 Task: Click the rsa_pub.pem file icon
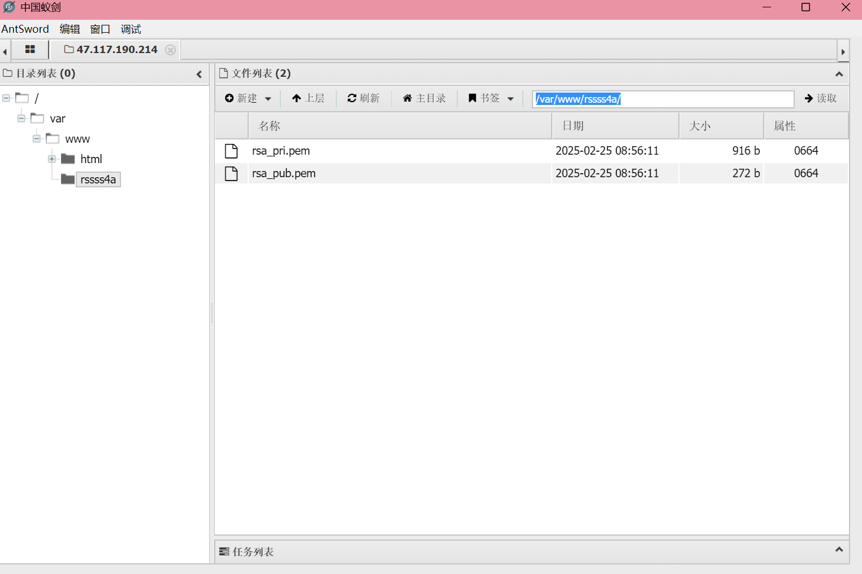tap(231, 173)
